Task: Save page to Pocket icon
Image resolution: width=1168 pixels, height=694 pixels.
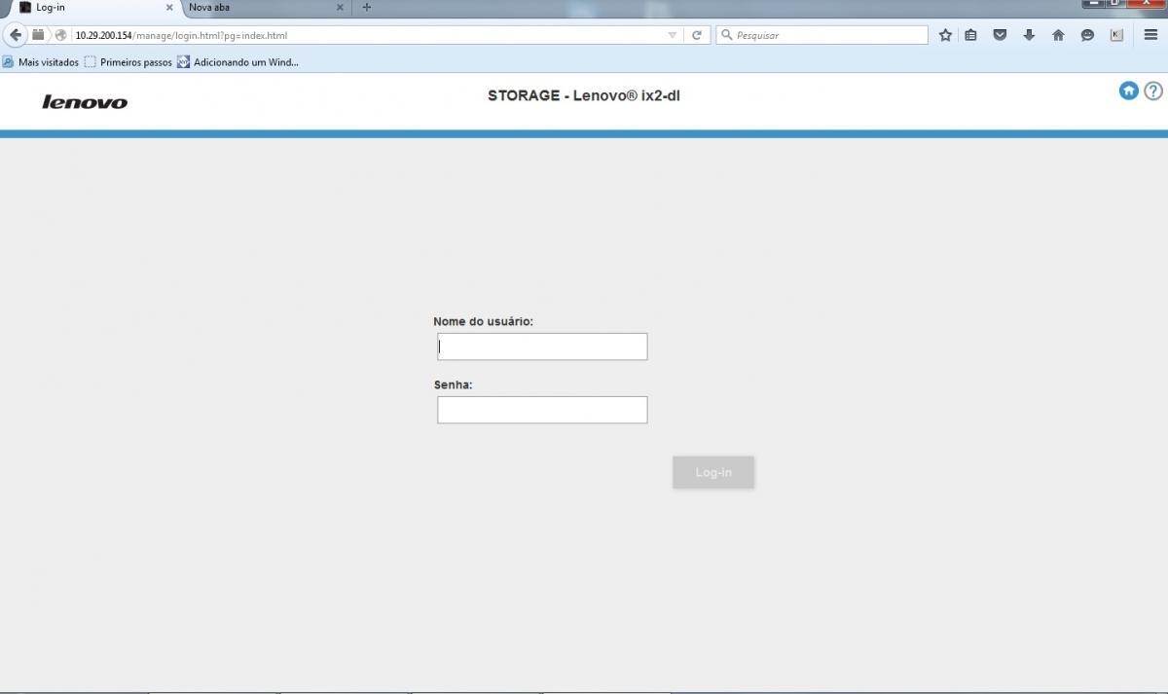Action: click(1000, 35)
